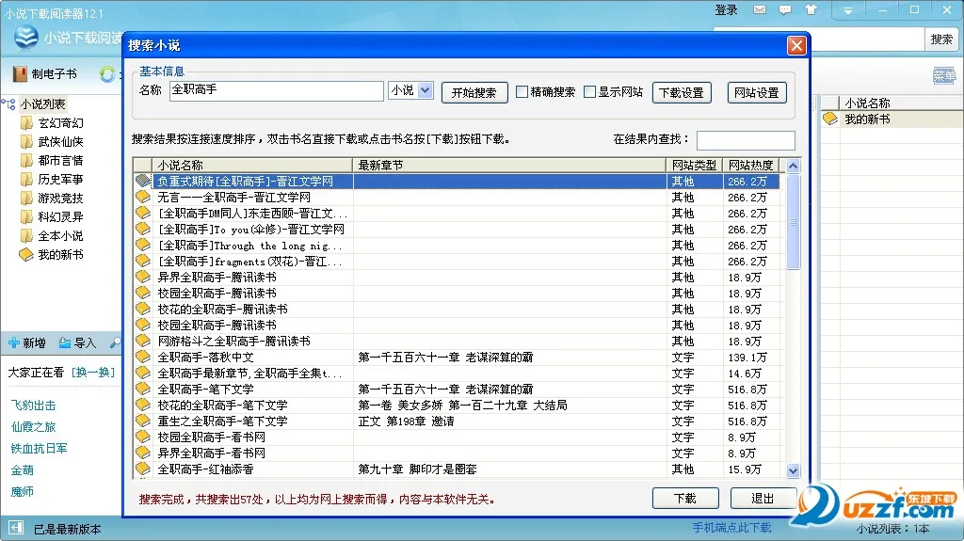Click the 导入 import icon
Viewport: 964px width, 541px height.
[65, 342]
